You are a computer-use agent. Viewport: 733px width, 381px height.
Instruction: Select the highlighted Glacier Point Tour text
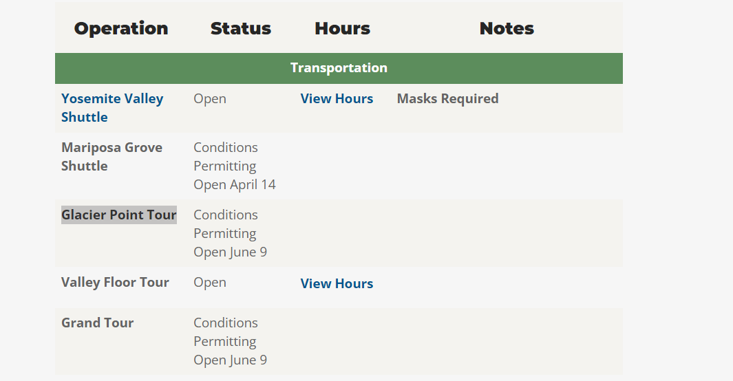118,215
